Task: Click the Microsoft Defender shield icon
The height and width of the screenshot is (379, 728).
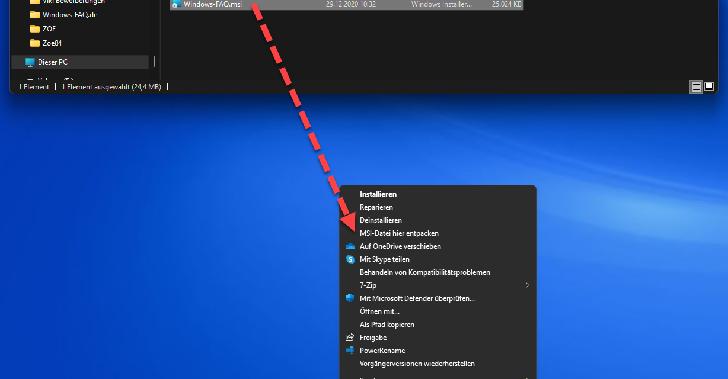Action: click(x=350, y=298)
